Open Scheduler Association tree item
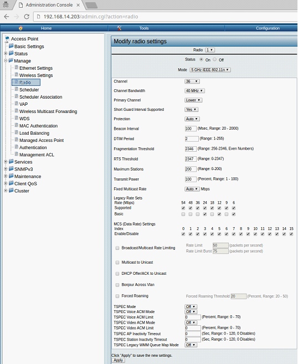 click(x=40, y=97)
